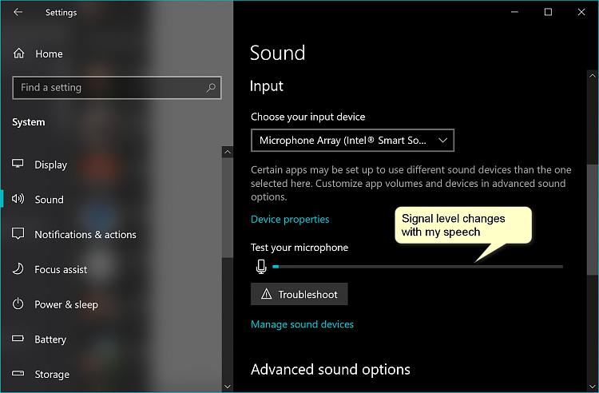Viewport: 599px width, 393px height.
Task: Click the Power & sleep icon
Action: 18,304
